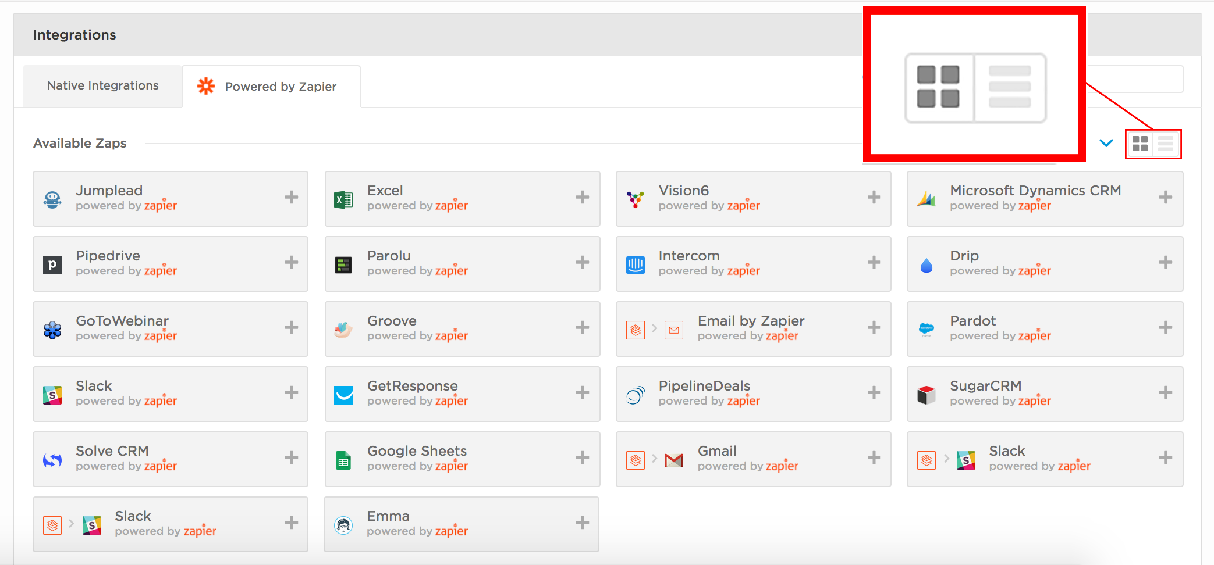Collapse the Available Zaps section chevron
The width and height of the screenshot is (1214, 565).
tap(1105, 143)
